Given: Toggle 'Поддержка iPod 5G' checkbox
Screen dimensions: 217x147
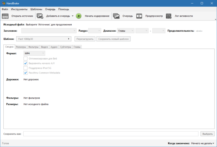Looking at the screenshot, I should 26,68.
